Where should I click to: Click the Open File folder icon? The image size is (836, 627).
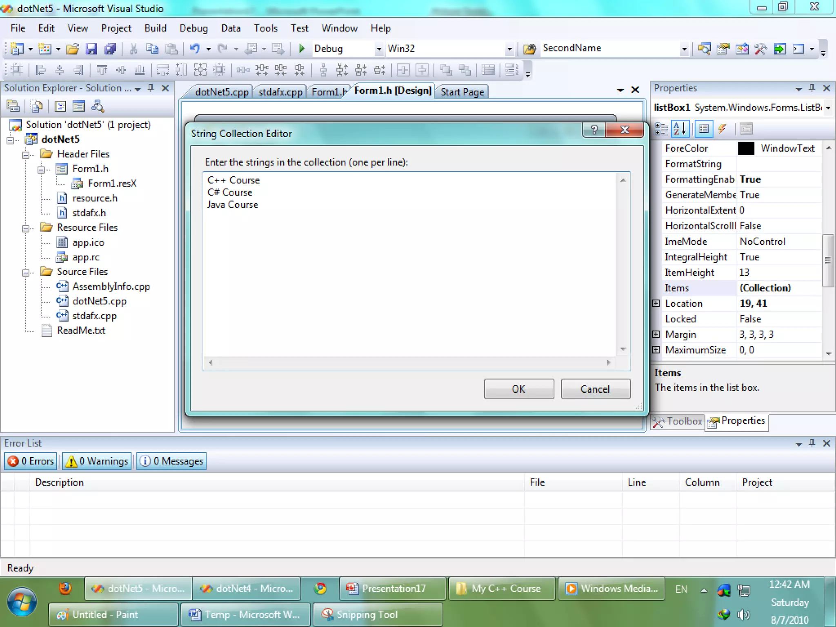point(73,49)
